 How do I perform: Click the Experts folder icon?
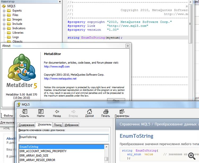click(x=9, y=11)
